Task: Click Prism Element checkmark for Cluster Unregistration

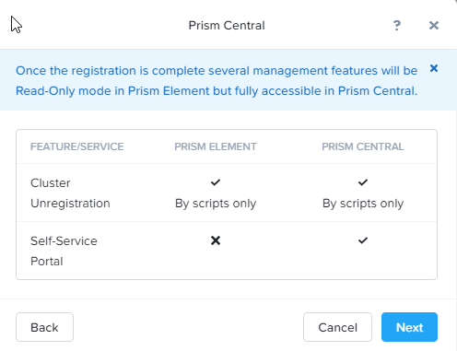Action: coord(216,182)
